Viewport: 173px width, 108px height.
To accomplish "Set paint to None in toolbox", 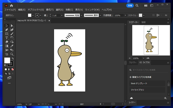I will (12, 69).
